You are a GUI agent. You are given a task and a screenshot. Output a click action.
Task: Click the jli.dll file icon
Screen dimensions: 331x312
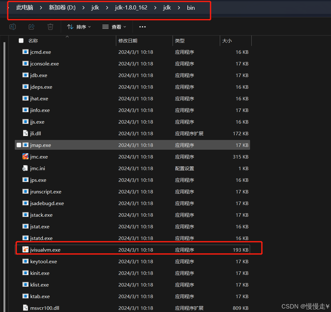[x=25, y=133]
